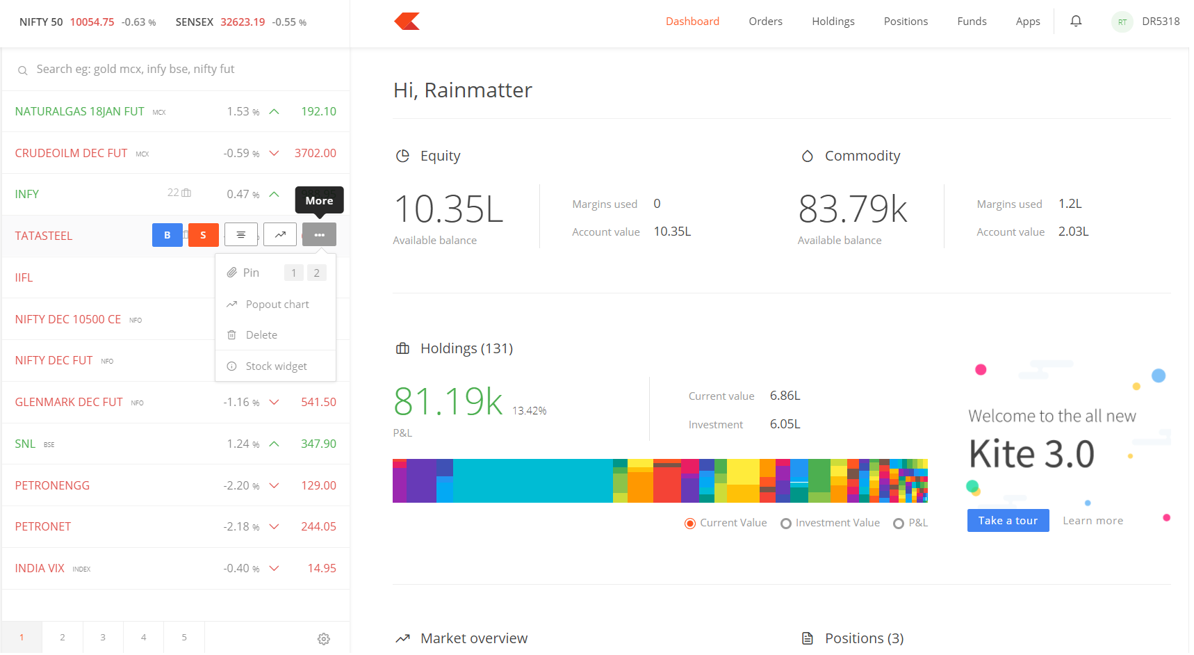Viewport: 1194px width, 655px height.
Task: Click the Equity pie chart icon
Action: click(404, 156)
